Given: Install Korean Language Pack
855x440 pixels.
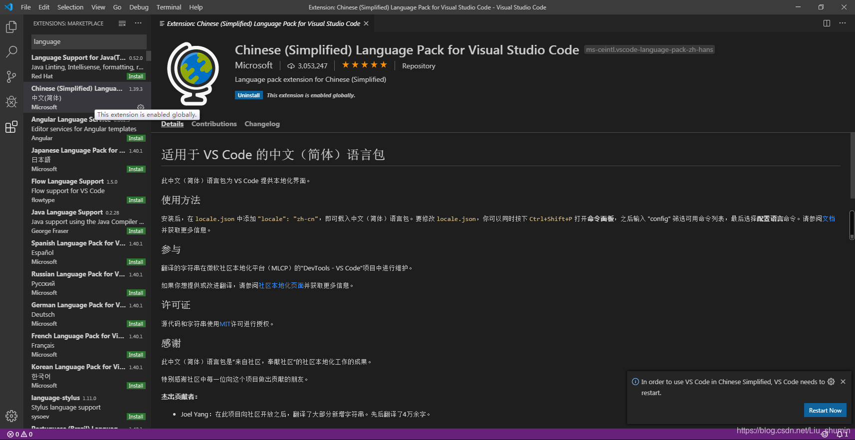Looking at the screenshot, I should pos(136,386).
